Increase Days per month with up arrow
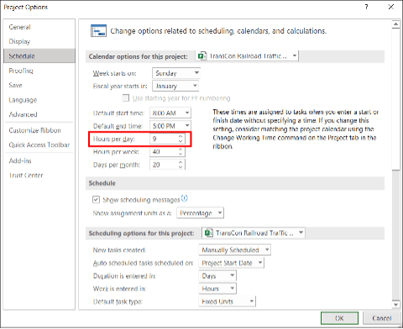 tap(181, 162)
